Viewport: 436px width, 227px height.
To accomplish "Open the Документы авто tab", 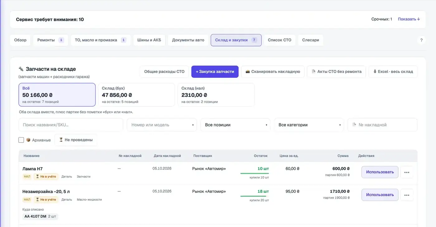I will pyautogui.click(x=188, y=40).
